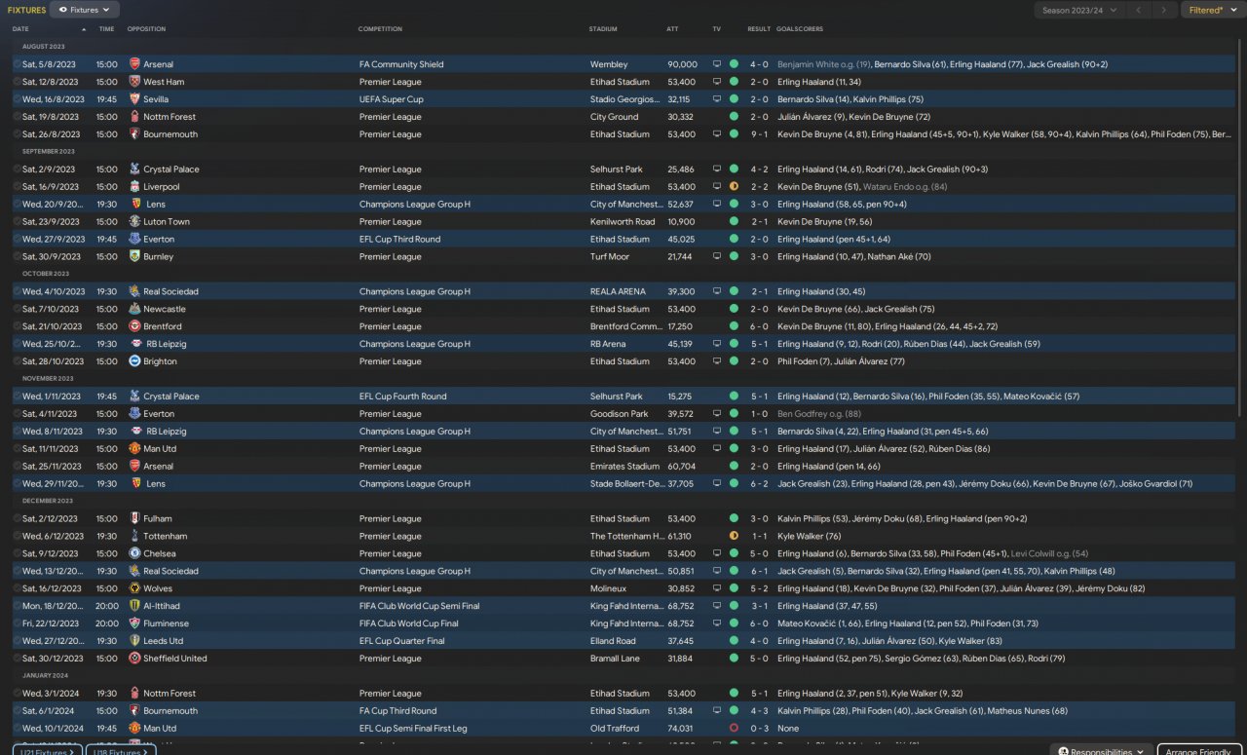Click the Leeds Utd club badge
This screenshot has width=1247, height=755.
pos(134,641)
